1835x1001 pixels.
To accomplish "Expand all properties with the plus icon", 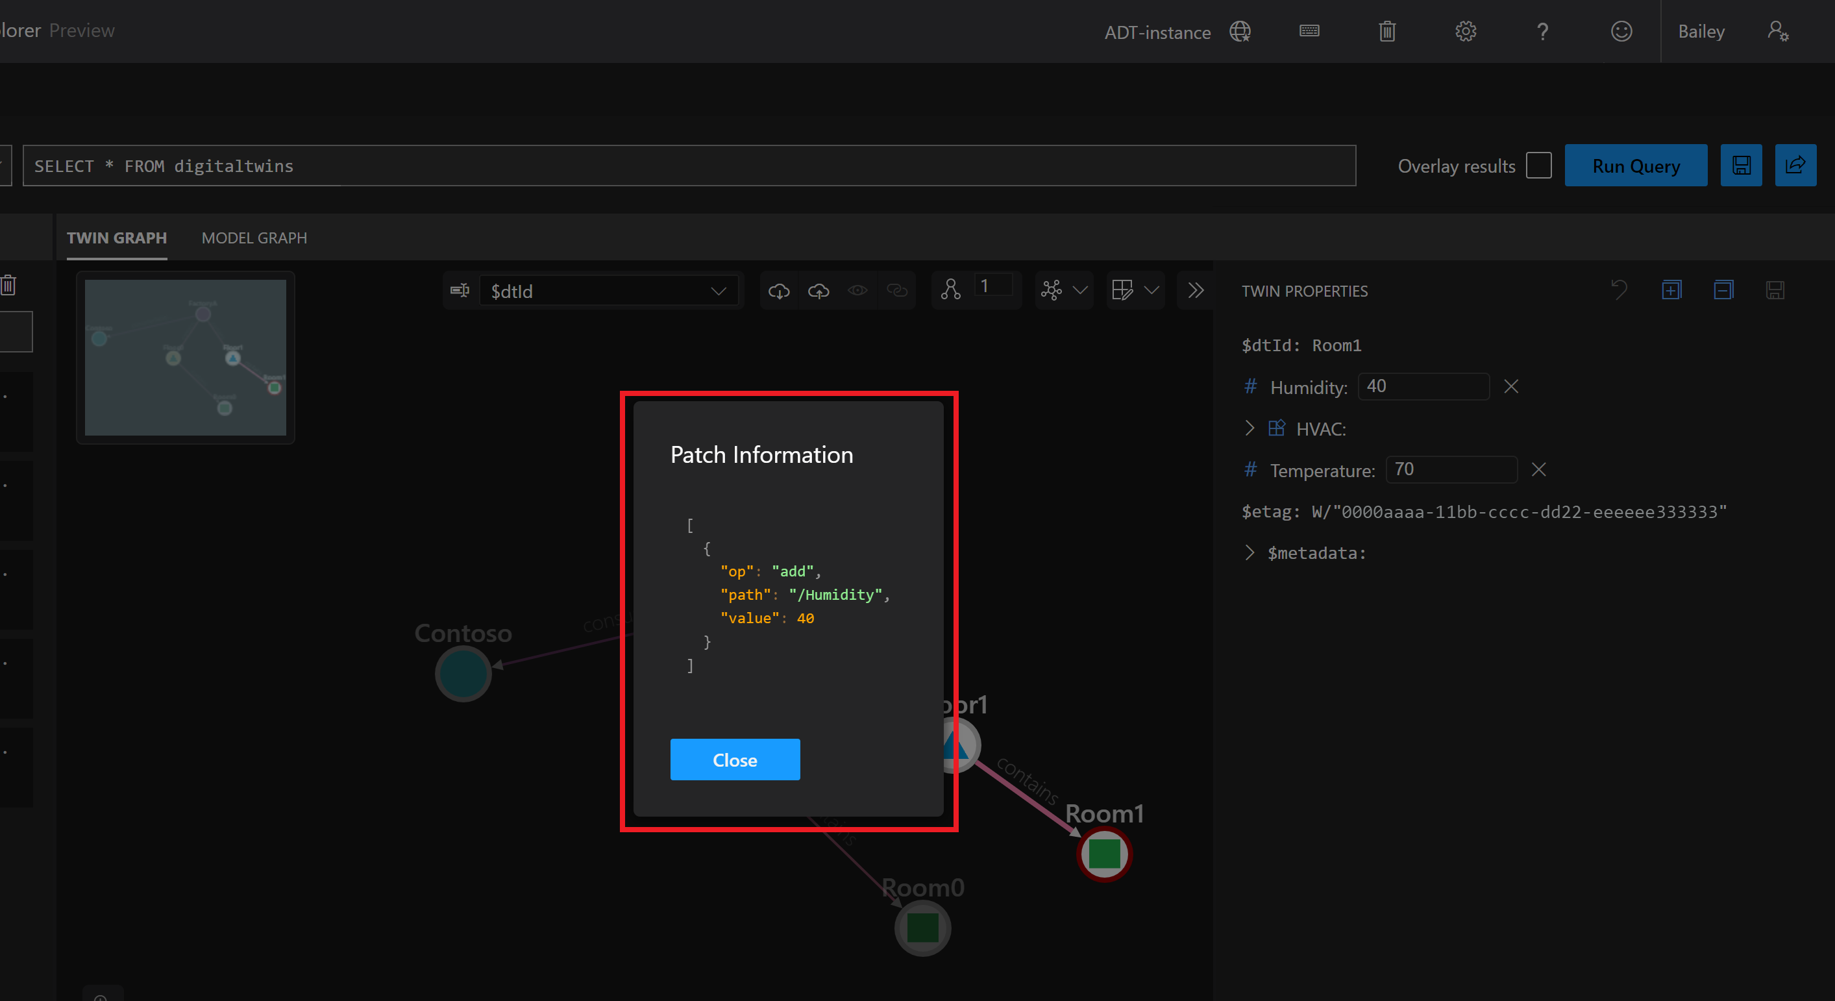I will coord(1671,290).
